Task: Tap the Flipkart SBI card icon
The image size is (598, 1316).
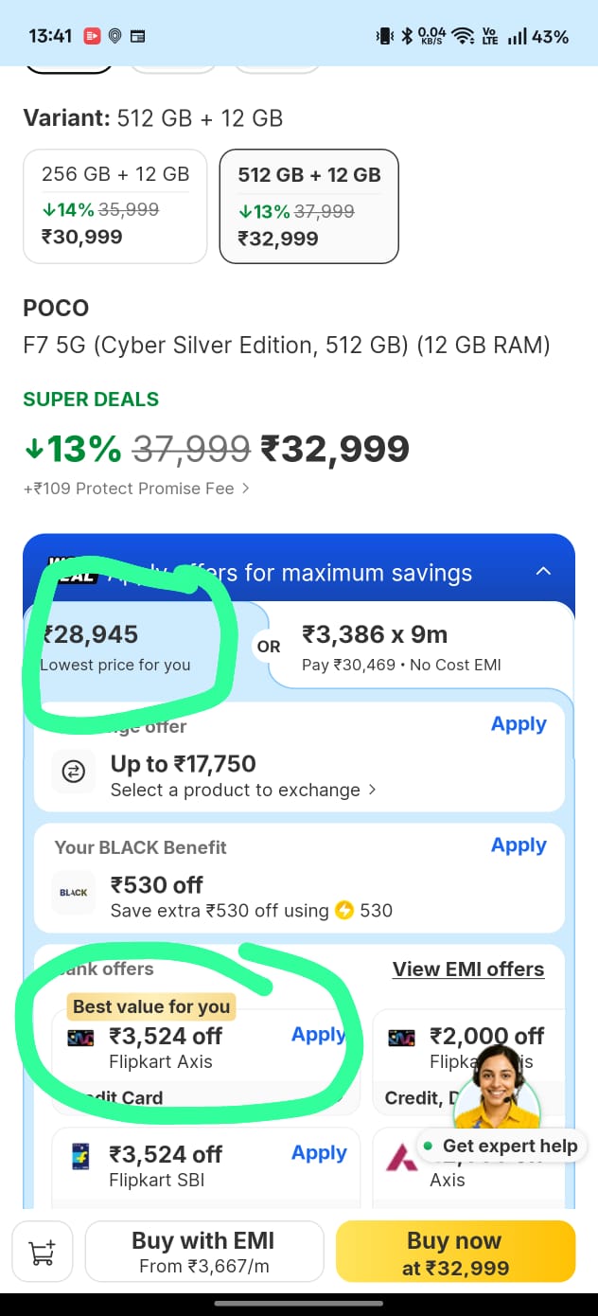Action: coord(81,1156)
